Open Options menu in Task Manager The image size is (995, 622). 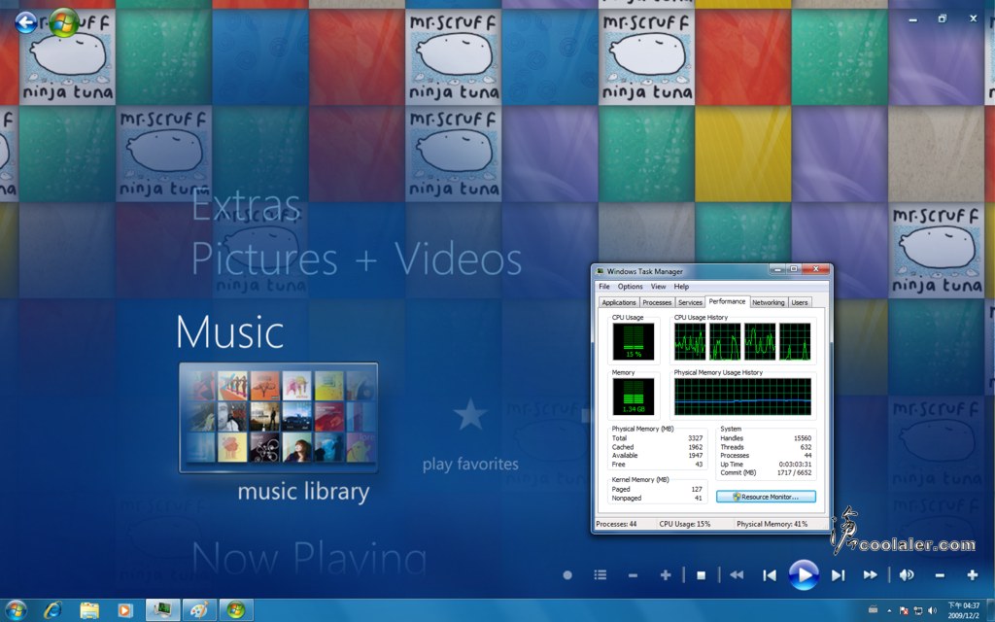coord(630,287)
